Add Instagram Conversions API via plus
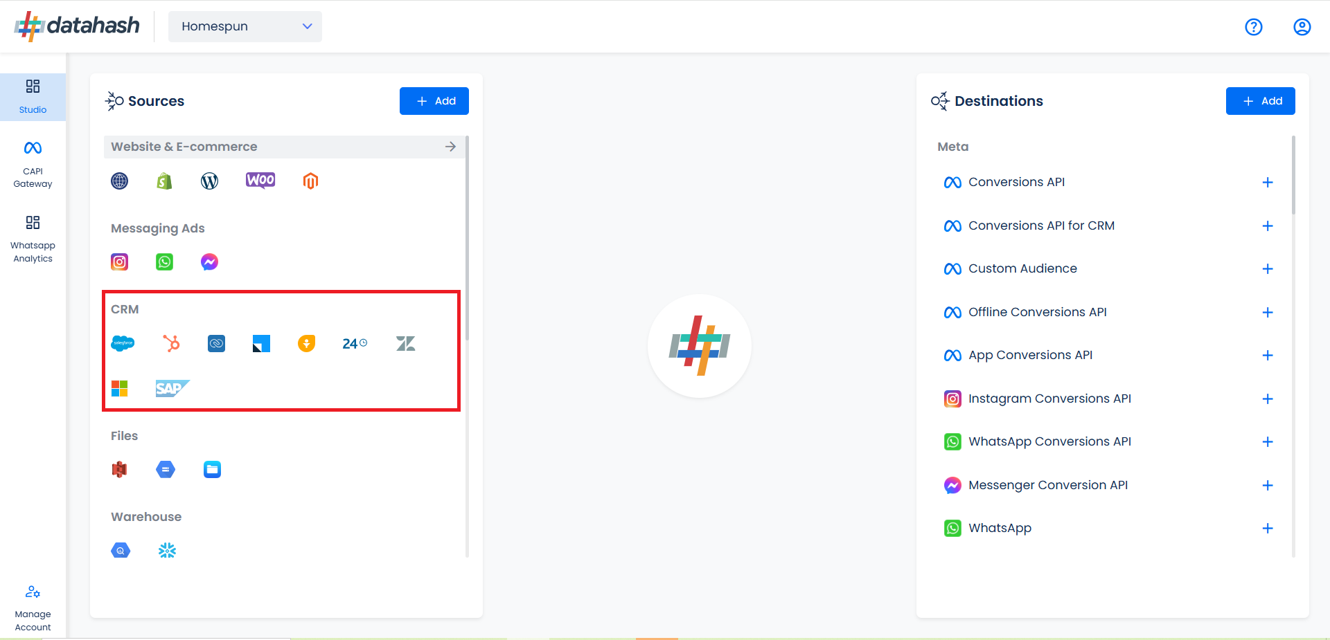1330x640 pixels. point(1268,399)
